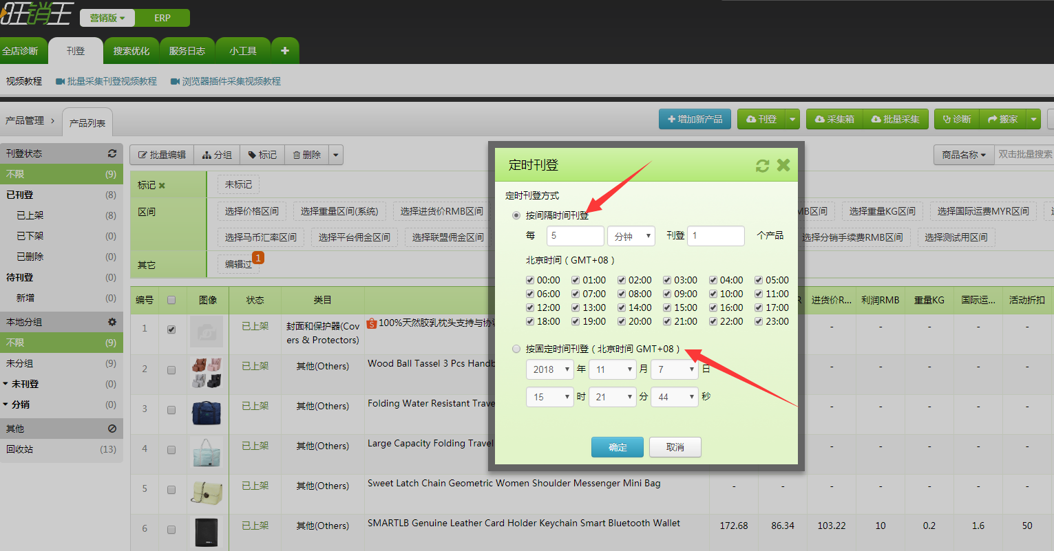Expand the 未刊登 tree group

coord(6,384)
